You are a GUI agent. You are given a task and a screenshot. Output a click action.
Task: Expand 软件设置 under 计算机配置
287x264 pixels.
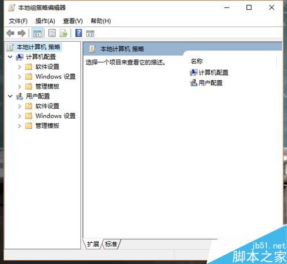pos(20,67)
